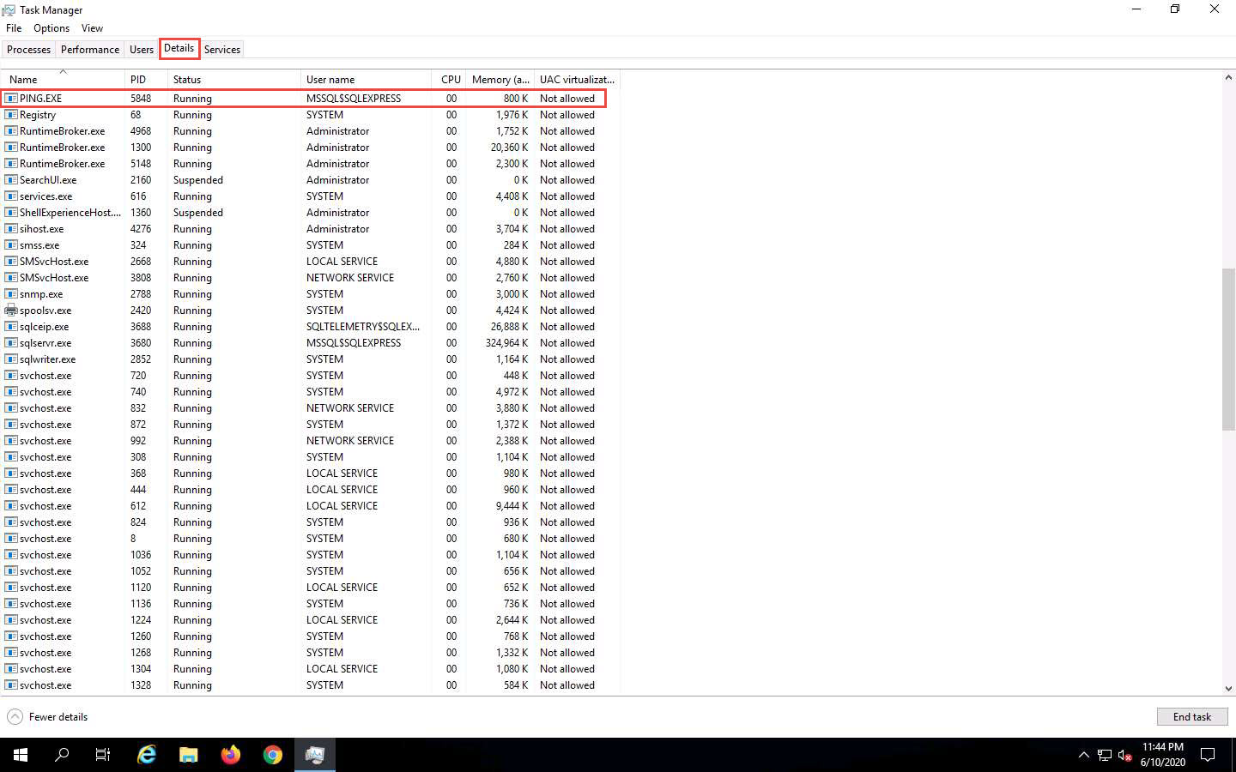1236x772 pixels.
Task: Switch to the Performance tab
Action: click(x=90, y=50)
